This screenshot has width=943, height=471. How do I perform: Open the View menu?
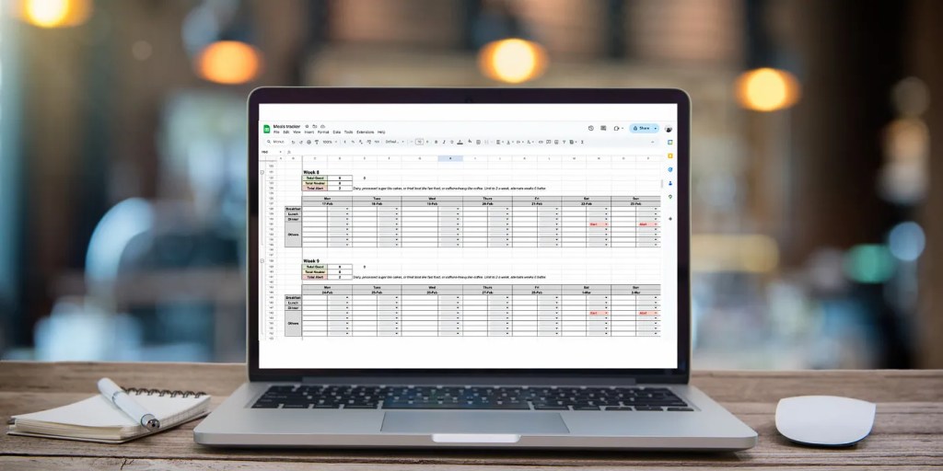[x=297, y=132]
